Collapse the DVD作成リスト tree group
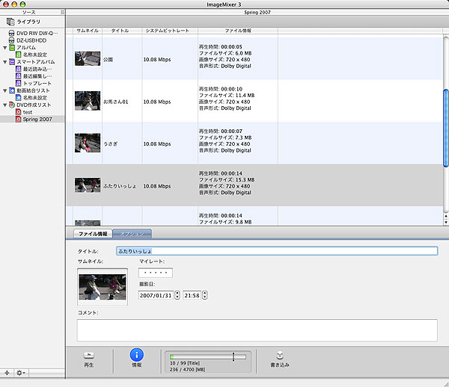 tap(5, 105)
